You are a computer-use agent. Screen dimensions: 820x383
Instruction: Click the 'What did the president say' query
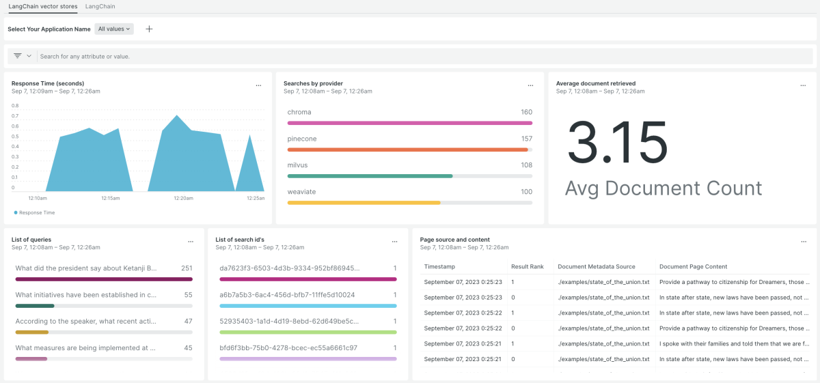point(86,269)
